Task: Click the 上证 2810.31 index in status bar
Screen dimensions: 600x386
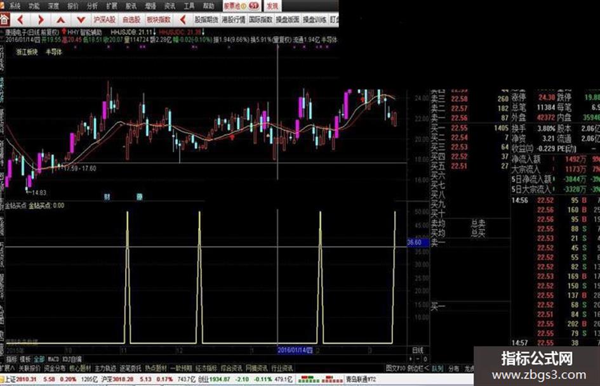Action: (20, 380)
